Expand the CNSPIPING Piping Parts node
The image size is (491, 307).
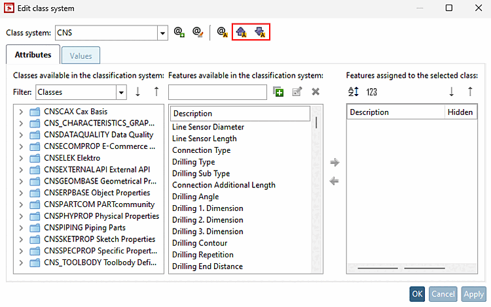(21, 228)
